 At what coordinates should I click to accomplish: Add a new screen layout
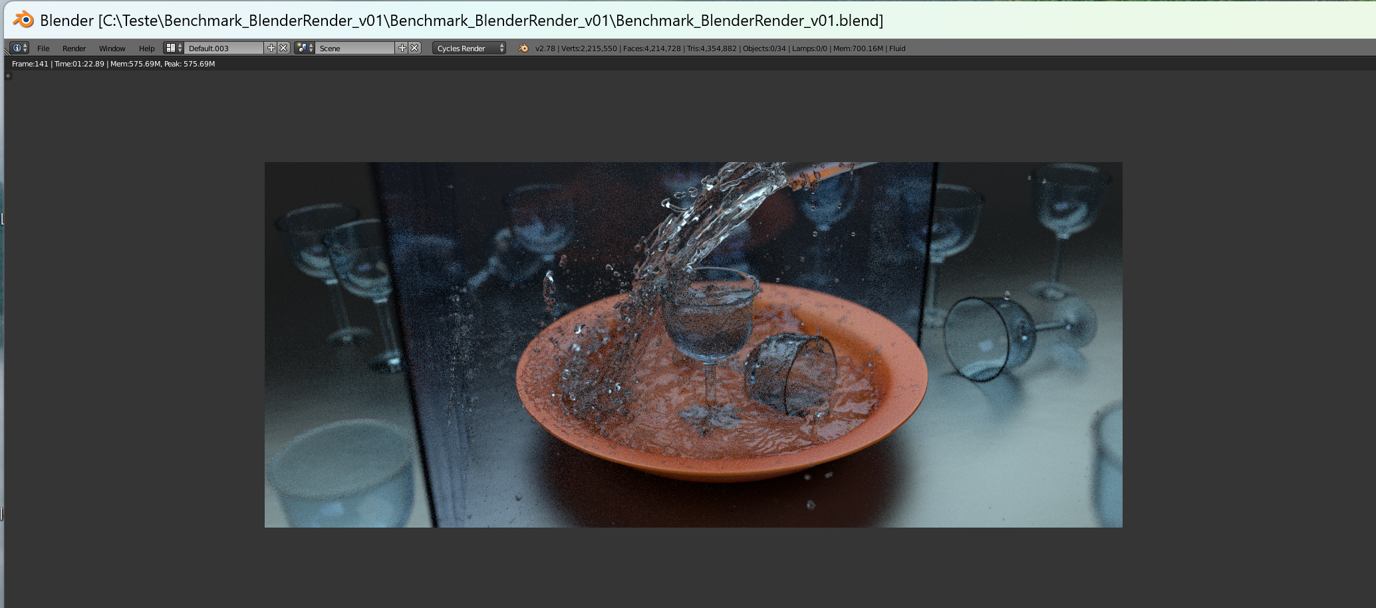271,48
